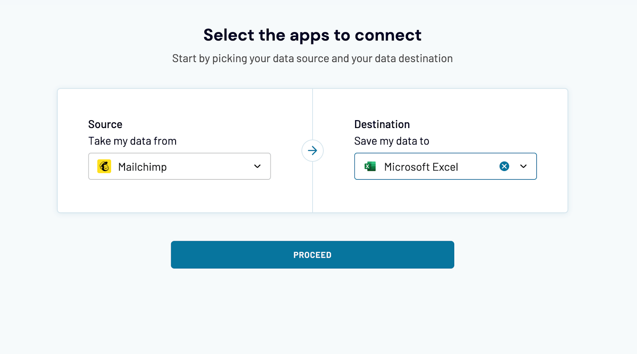The image size is (637, 354).
Task: Click the circular arrow icon between panels
Action: click(313, 151)
